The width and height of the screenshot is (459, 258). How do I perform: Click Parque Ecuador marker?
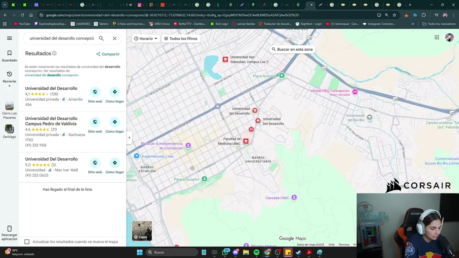tap(204, 179)
